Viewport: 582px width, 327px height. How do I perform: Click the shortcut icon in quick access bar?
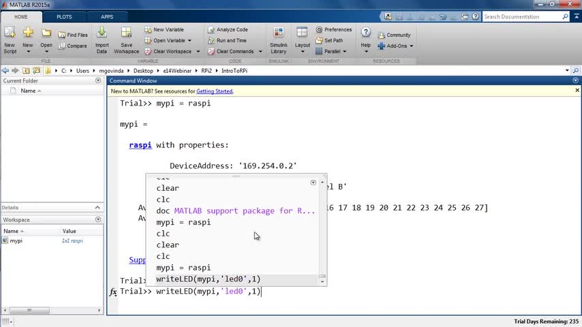[x=388, y=17]
